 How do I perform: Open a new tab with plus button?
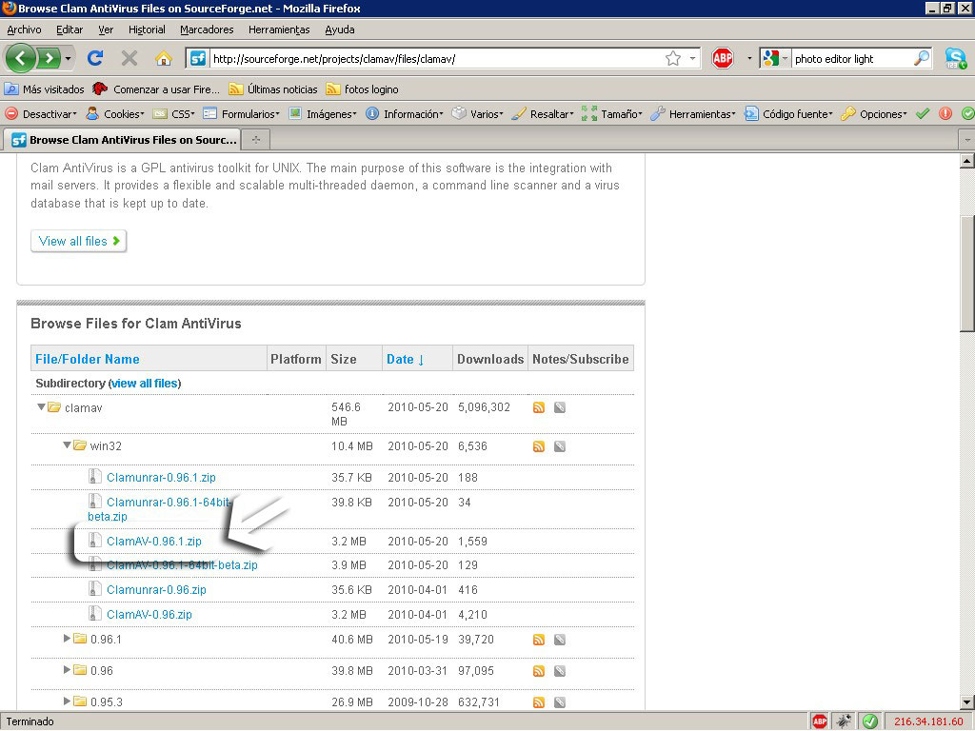tap(255, 140)
